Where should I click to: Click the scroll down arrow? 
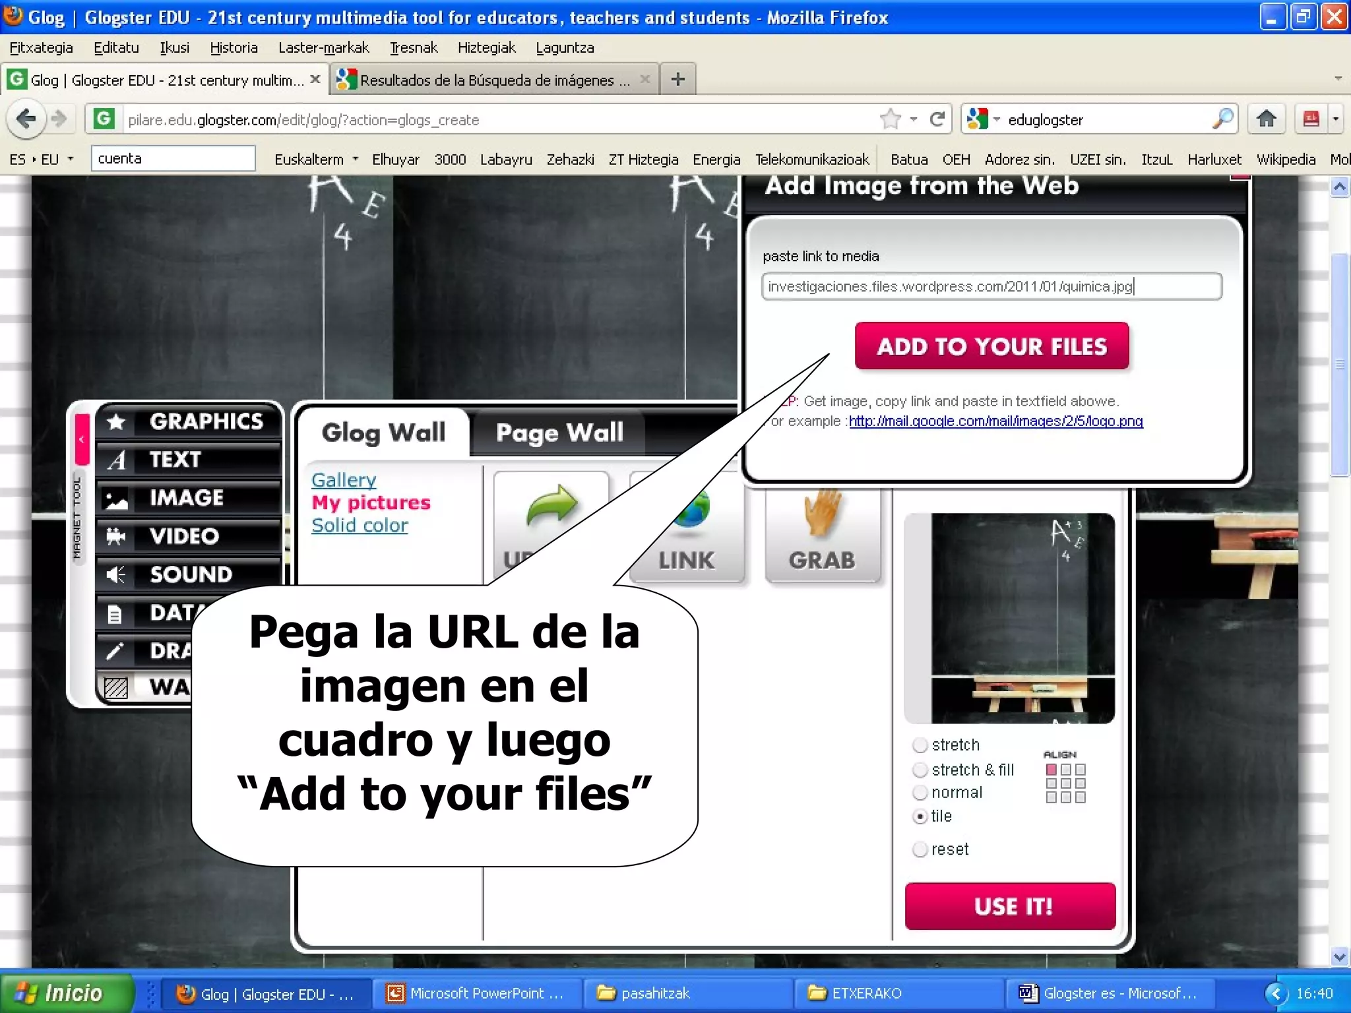(x=1339, y=956)
